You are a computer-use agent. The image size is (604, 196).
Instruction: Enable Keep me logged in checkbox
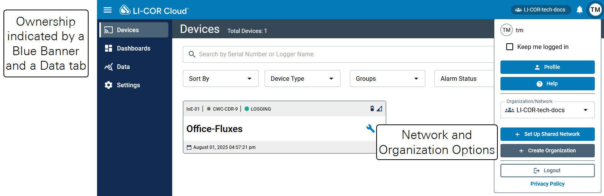pyautogui.click(x=510, y=47)
